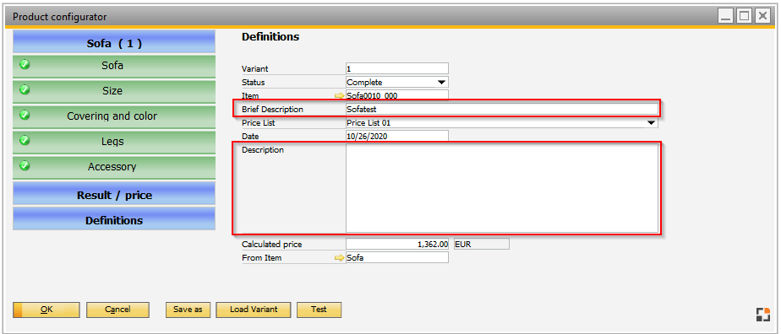The image size is (781, 334).
Task: Click the Brief Description field with Sofatest
Action: (x=501, y=110)
